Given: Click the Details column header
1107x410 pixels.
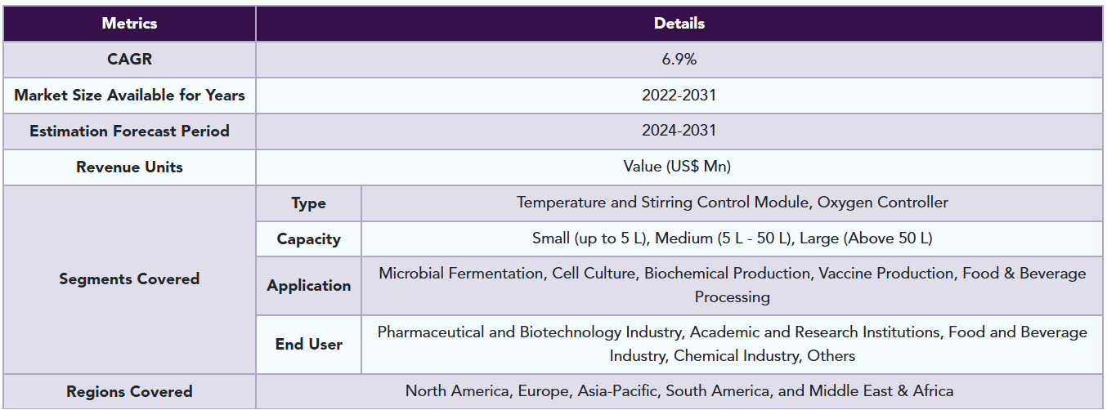Looking at the screenshot, I should 679,24.
